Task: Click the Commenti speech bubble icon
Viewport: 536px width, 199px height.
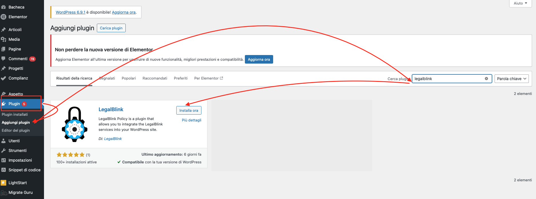Action: coord(3,59)
